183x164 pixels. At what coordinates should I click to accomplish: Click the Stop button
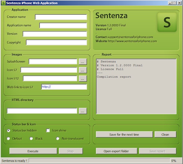tap(71, 151)
